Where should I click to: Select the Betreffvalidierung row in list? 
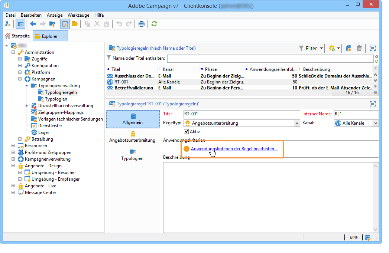pos(239,88)
